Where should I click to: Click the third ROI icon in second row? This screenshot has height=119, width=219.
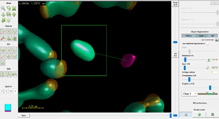(14, 56)
